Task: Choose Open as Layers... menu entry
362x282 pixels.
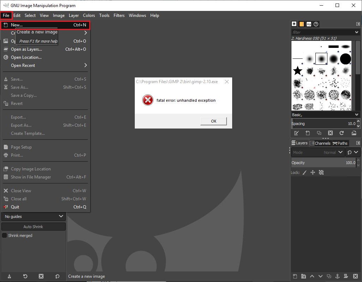Action: (x=46, y=49)
